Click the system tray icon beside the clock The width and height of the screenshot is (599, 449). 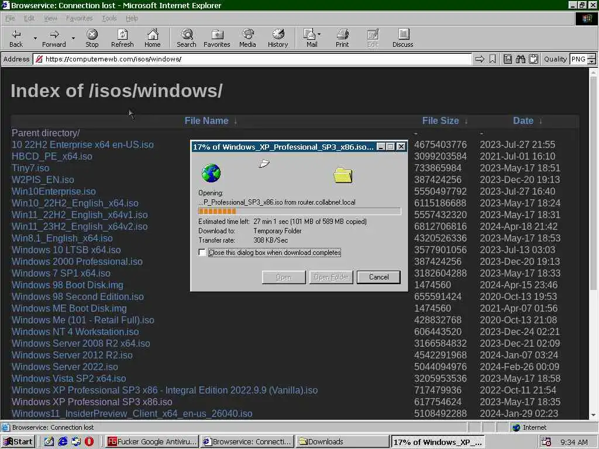546,442
